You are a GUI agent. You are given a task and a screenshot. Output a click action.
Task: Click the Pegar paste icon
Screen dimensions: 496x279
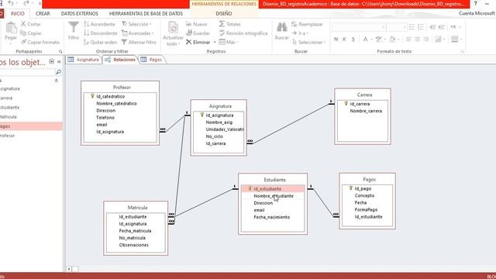(x=11, y=28)
